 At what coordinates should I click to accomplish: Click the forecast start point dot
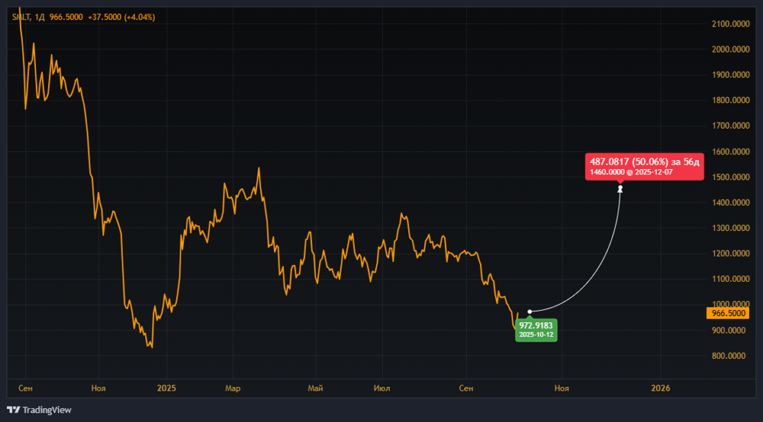(530, 312)
